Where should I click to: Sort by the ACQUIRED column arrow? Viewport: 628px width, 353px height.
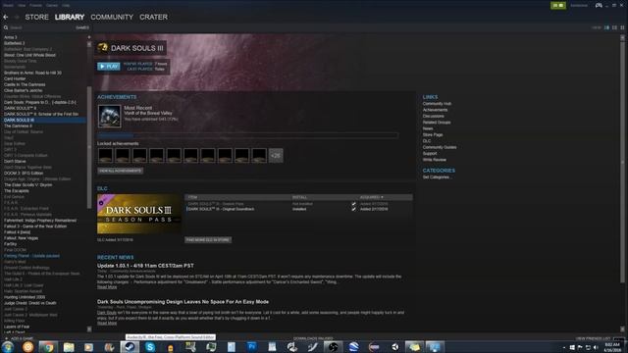[382, 197]
